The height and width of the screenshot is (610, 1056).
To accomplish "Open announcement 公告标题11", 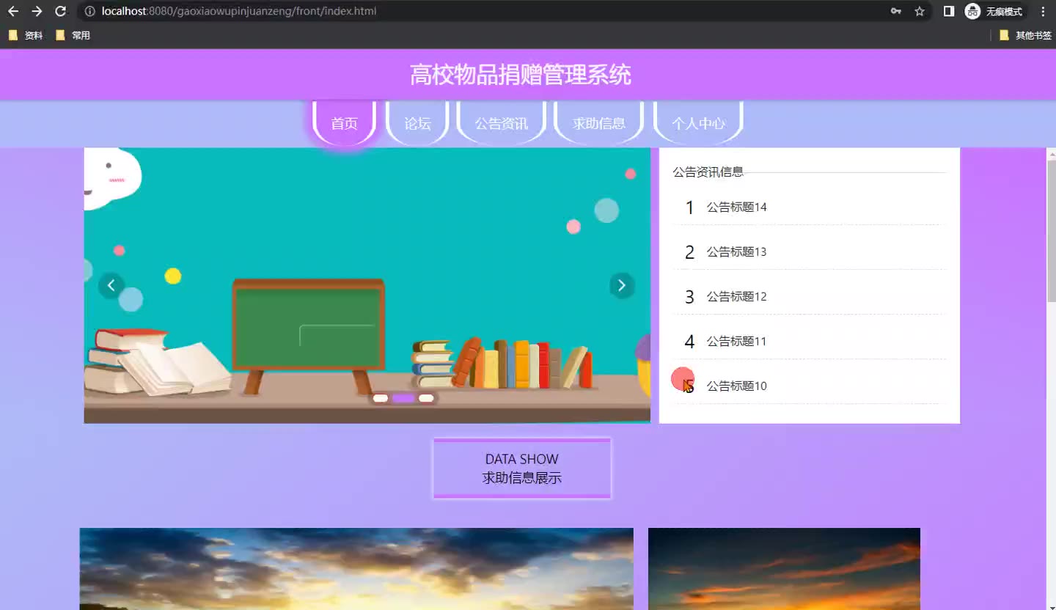I will click(x=736, y=342).
